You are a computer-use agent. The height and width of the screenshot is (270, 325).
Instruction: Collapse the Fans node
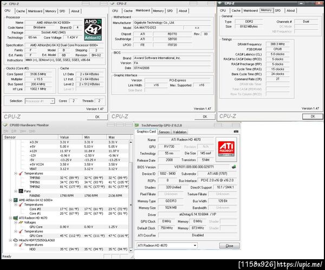tap(16, 191)
